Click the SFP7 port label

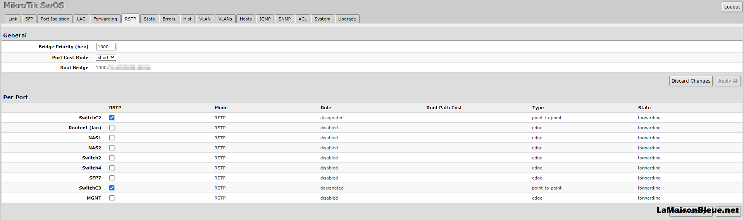(x=95, y=178)
